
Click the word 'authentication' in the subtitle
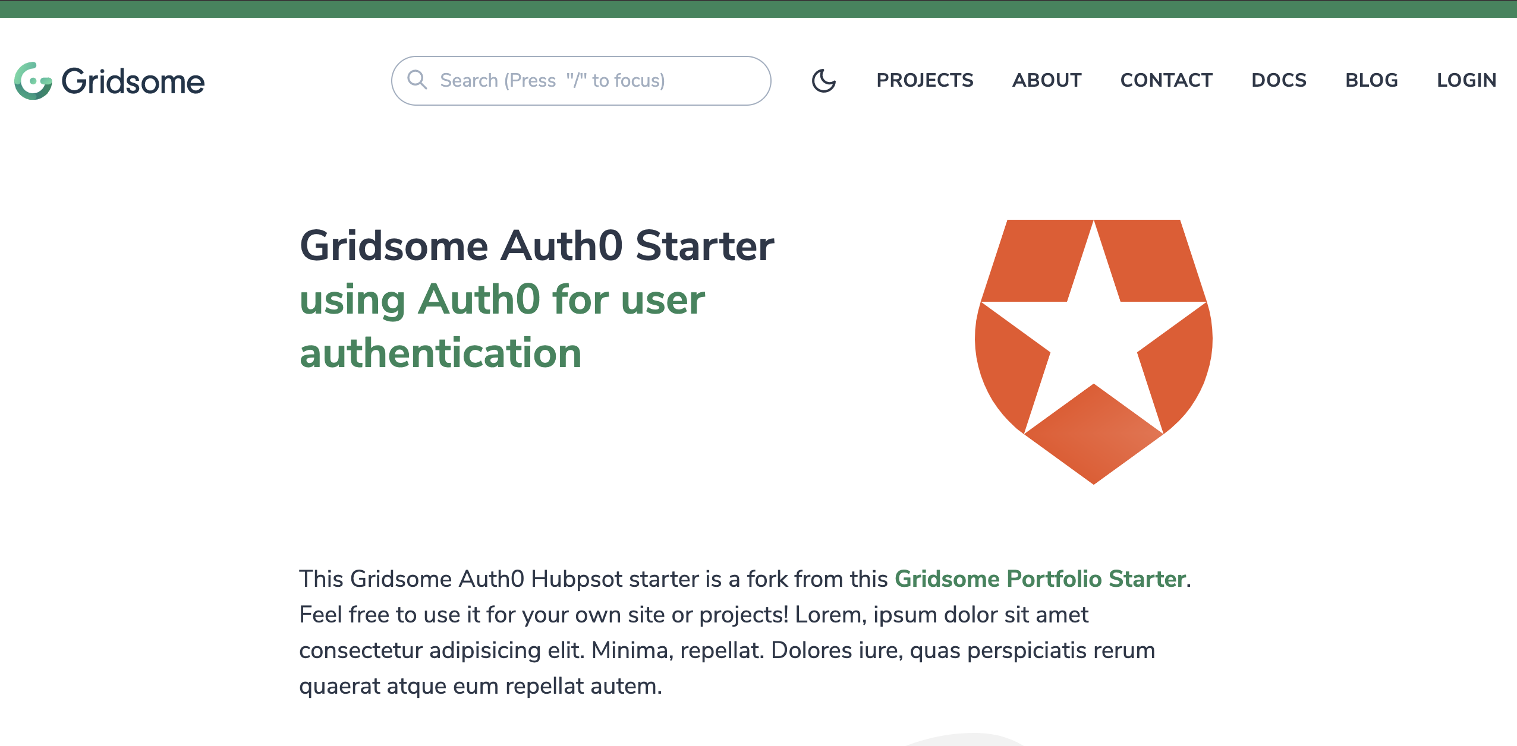coord(440,353)
